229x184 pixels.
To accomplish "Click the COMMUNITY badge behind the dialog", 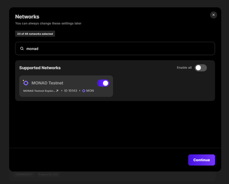I will pyautogui.click(x=24, y=174).
